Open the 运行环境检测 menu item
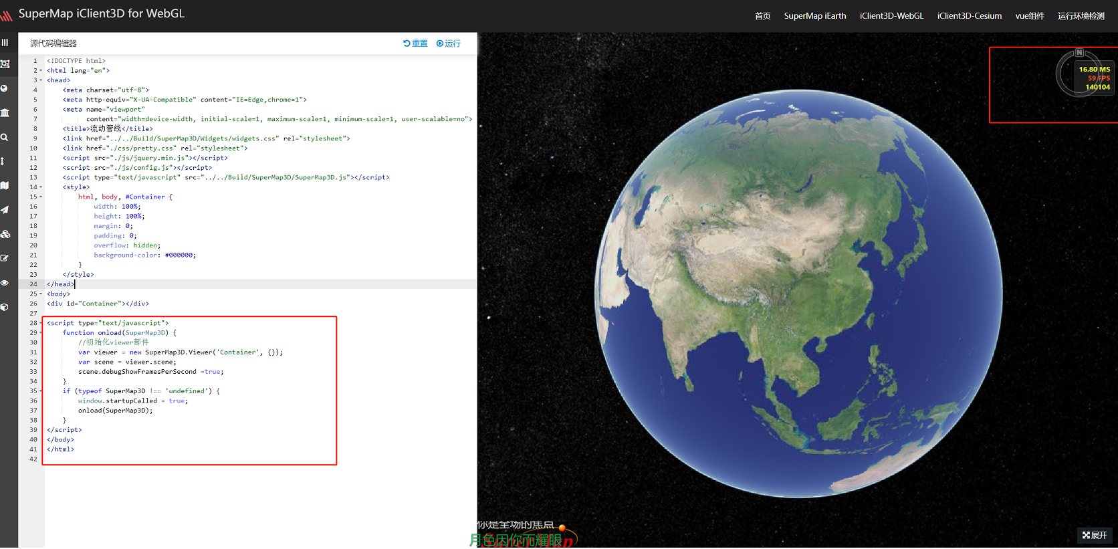1118x549 pixels. point(1081,16)
